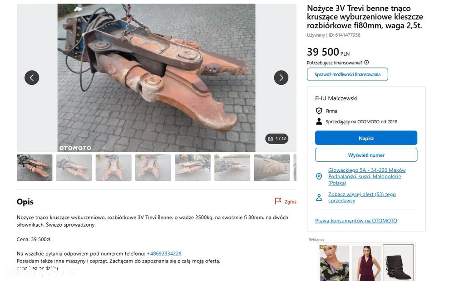Select the second gallery thumbnail

(74, 168)
